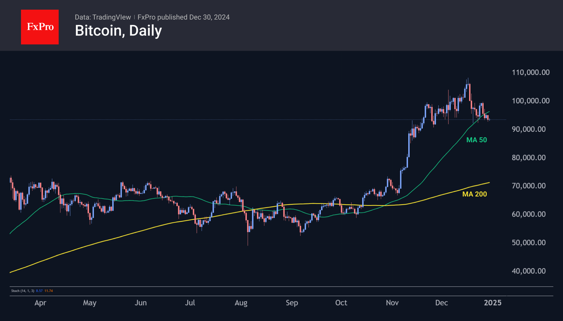This screenshot has height=321, width=563.
Task: Click the Stoch (14, 1, 3) indicator label
Action: point(23,291)
